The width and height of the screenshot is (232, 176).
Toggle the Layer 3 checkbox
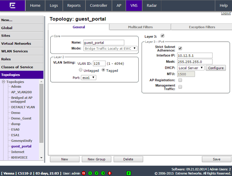tap(162, 36)
